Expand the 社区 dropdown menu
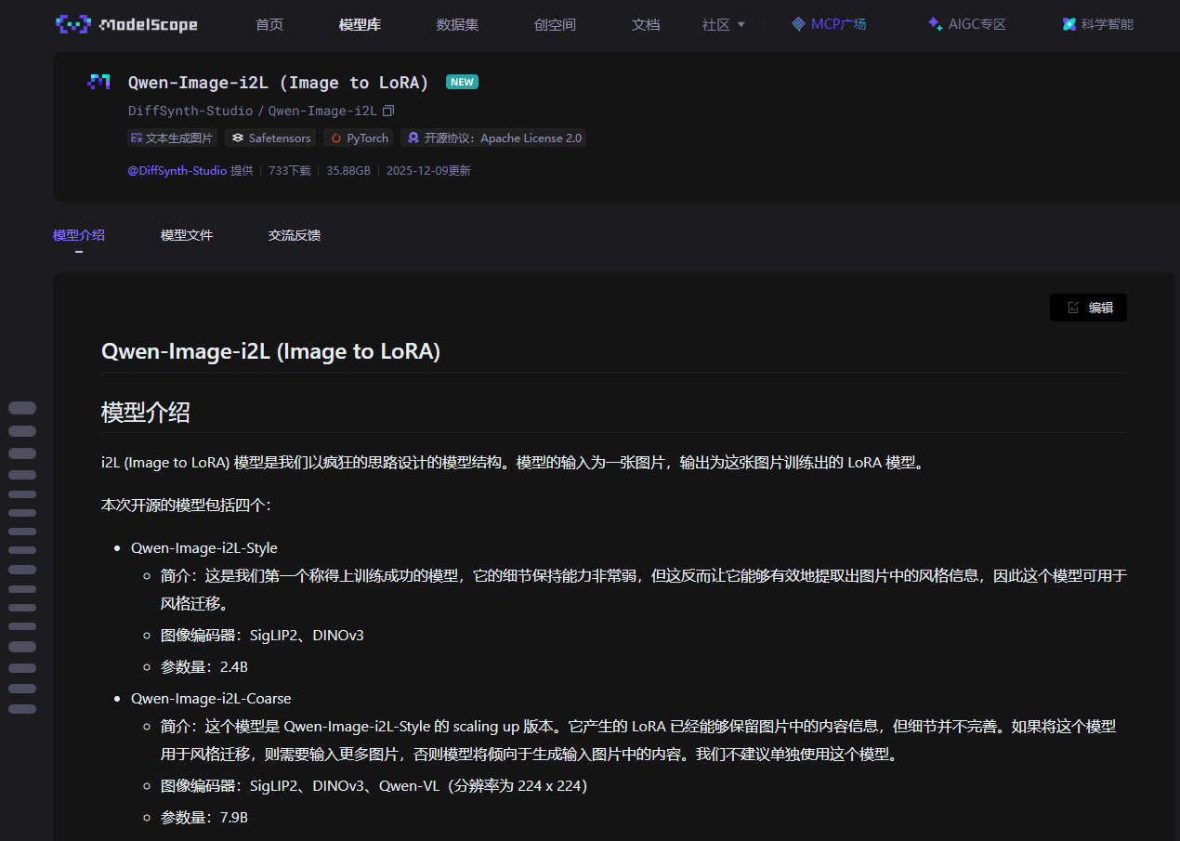 (x=724, y=25)
